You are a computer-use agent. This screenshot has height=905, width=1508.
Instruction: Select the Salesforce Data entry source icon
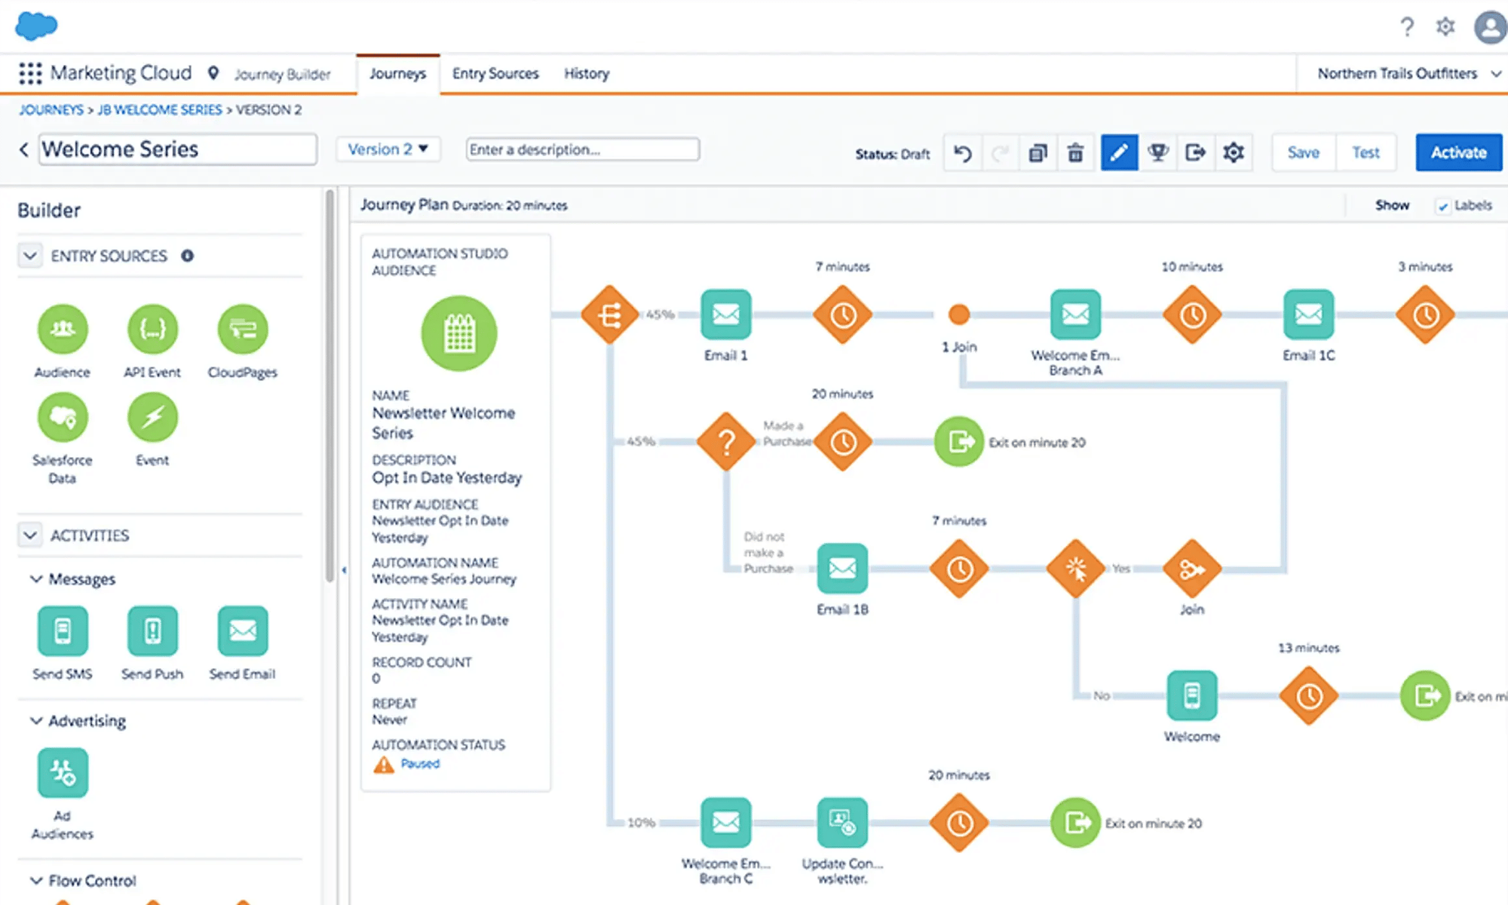click(63, 417)
